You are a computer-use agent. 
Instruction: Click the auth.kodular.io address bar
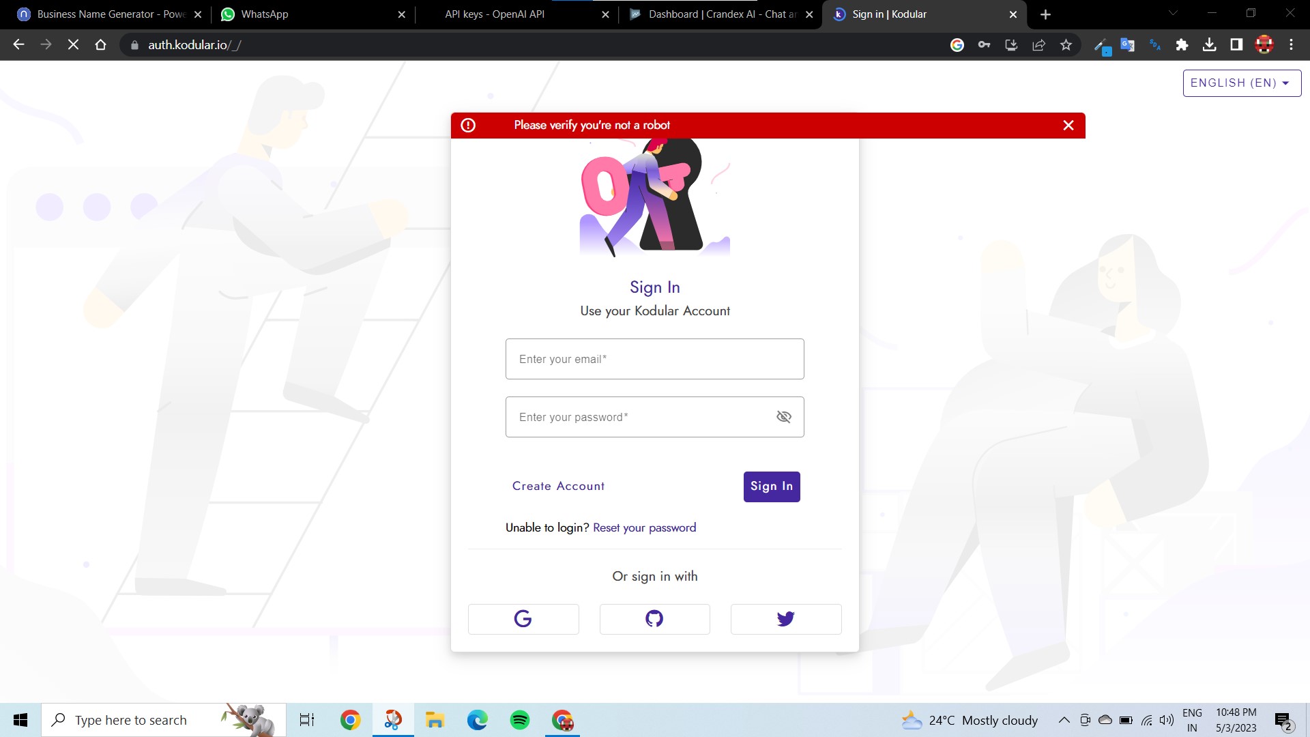click(532, 45)
